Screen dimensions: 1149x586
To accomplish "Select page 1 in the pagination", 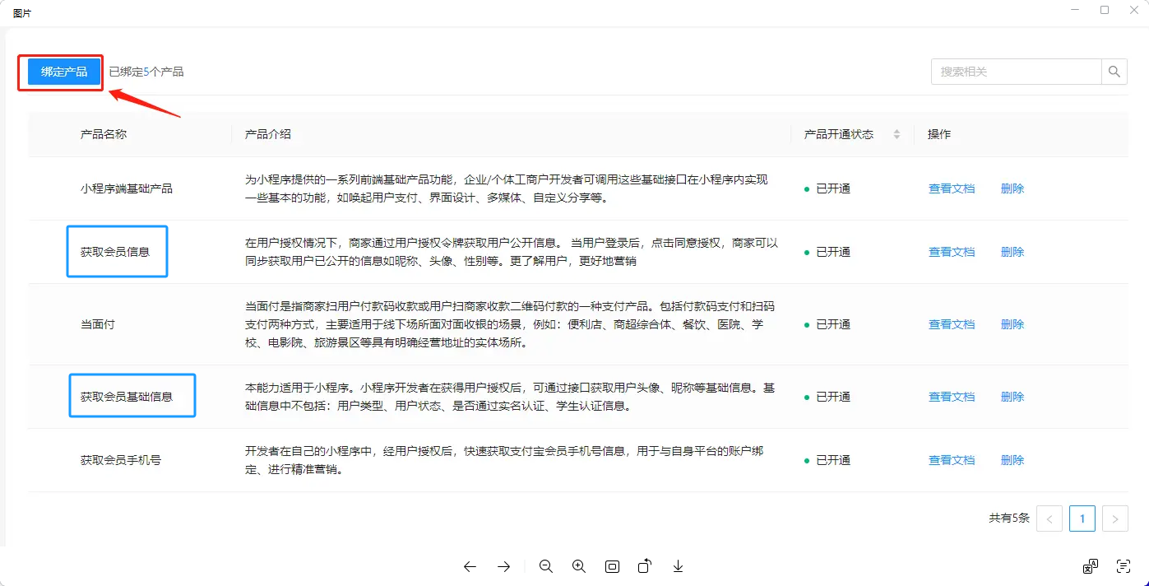I will tap(1082, 519).
